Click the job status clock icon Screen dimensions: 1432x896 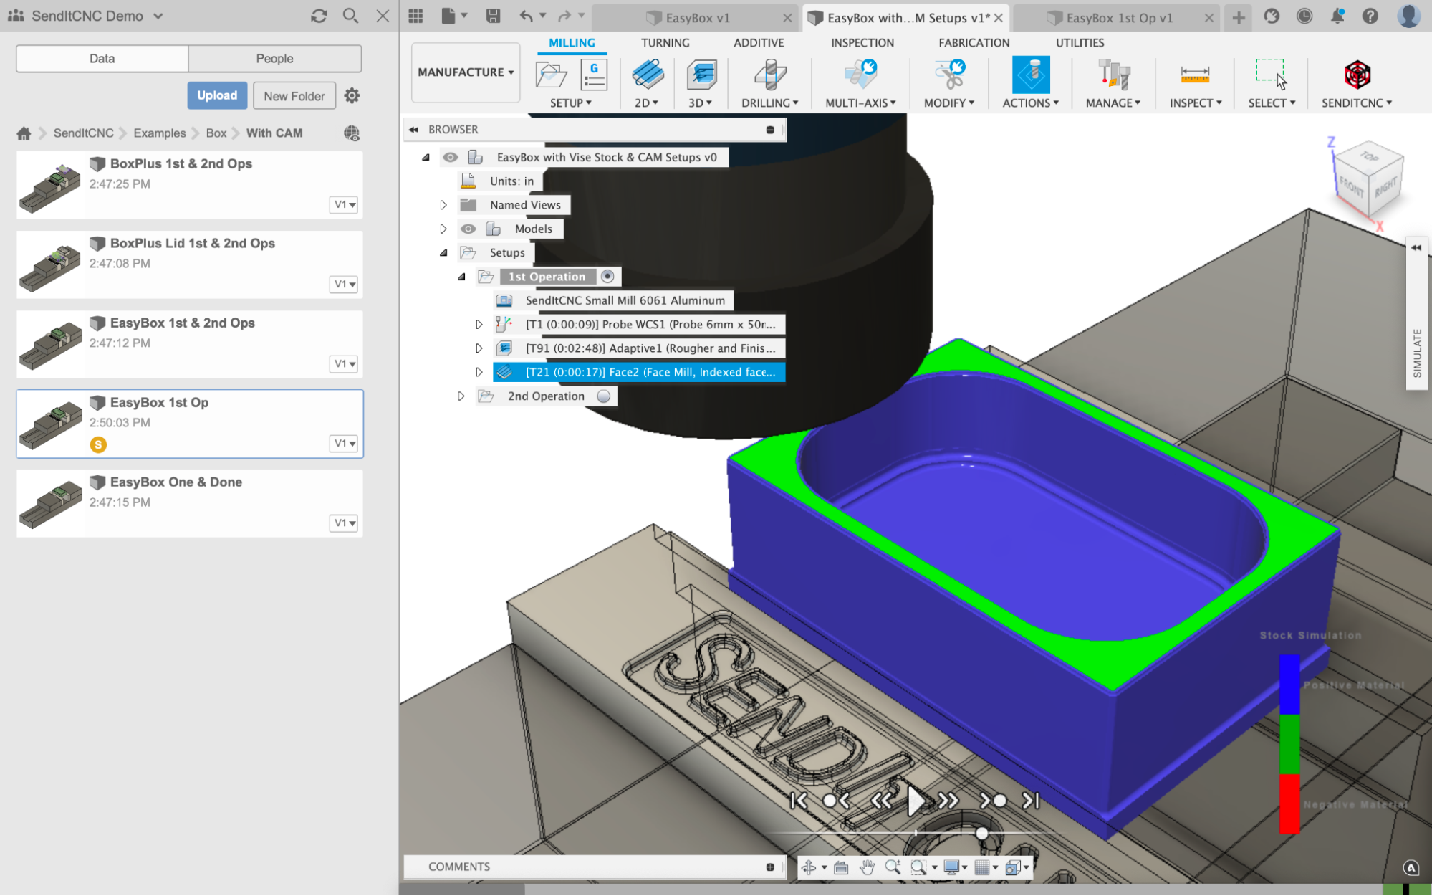(1304, 16)
